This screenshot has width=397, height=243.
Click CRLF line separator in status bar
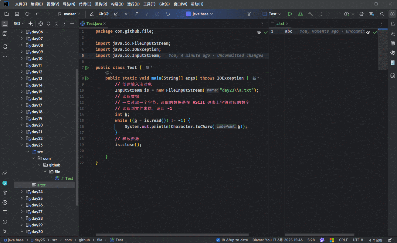point(343,240)
